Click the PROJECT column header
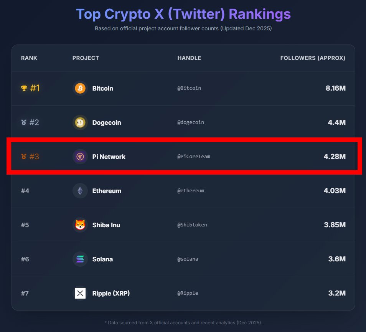Screen dimensions: 366x332 (x=86, y=58)
